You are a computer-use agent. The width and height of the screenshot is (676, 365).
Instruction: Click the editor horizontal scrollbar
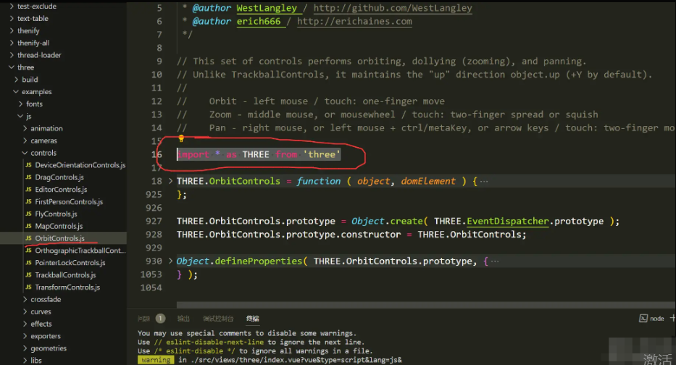(426, 305)
